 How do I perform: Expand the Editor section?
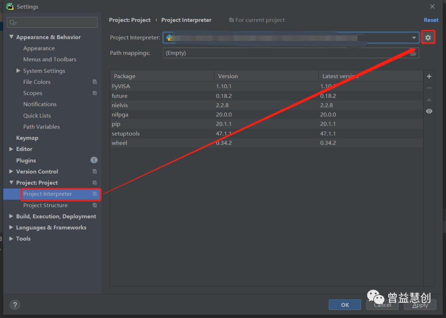point(11,149)
